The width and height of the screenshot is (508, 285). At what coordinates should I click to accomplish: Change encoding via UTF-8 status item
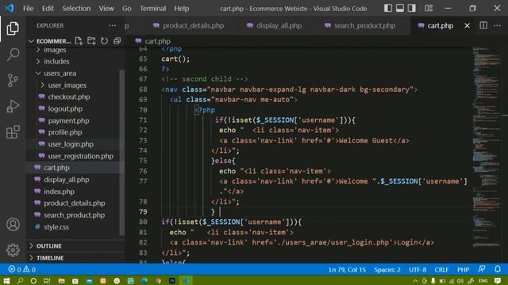point(418,269)
